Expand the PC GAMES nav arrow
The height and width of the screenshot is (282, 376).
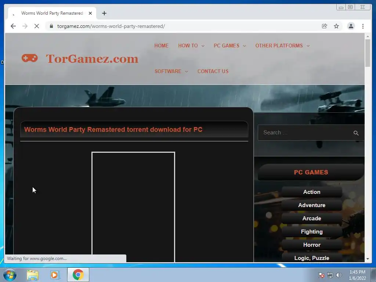click(244, 46)
